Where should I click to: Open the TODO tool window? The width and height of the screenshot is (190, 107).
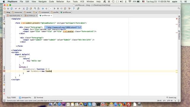(x=11, y=97)
